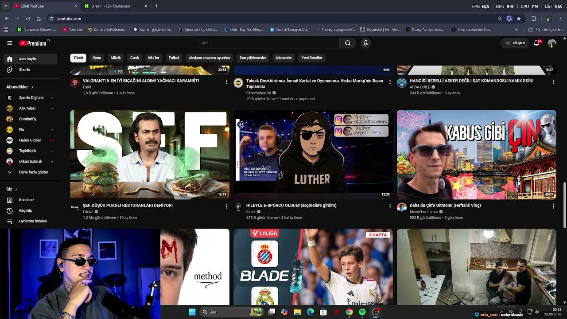Open the Tüm Yer İşaretleri bookmarks folder

[x=545, y=30]
